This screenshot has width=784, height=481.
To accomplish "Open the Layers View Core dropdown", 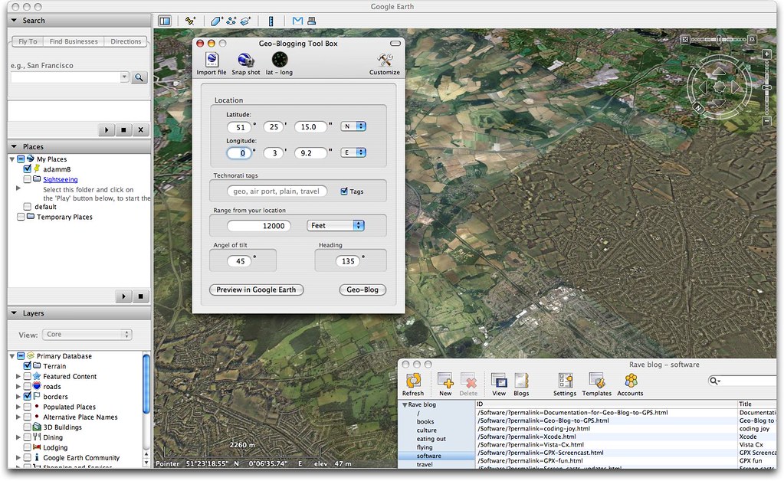I will tap(87, 334).
